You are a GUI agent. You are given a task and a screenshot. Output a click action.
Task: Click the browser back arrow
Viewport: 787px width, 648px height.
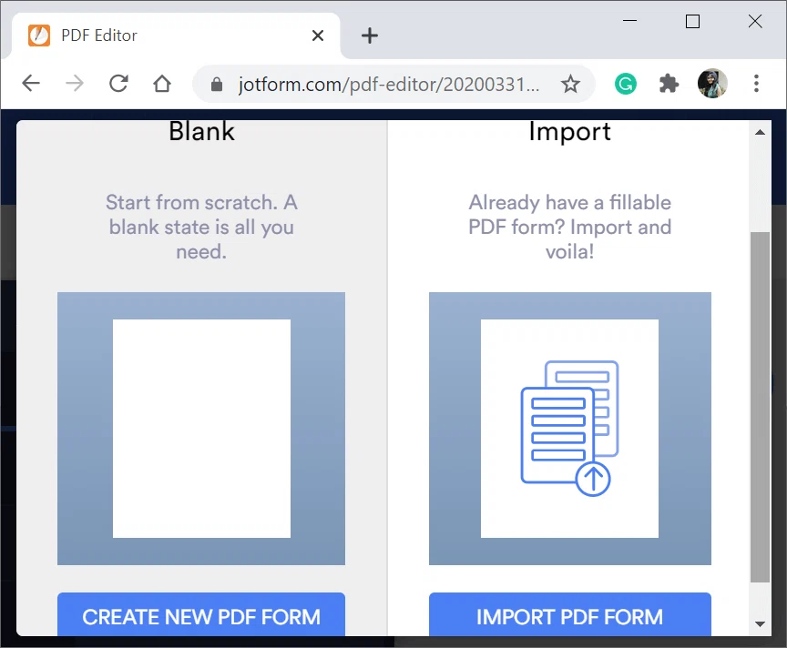click(x=31, y=83)
